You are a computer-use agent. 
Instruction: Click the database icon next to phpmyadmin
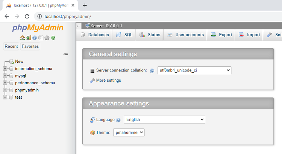point(11,90)
